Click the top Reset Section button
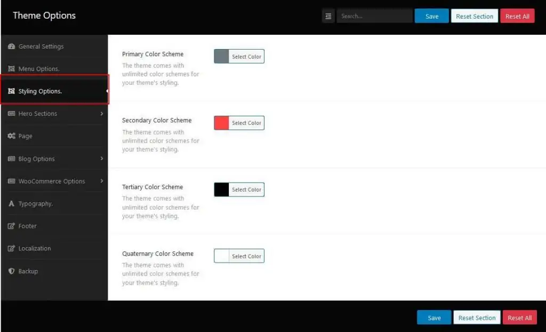This screenshot has width=546, height=332. pyautogui.click(x=474, y=16)
